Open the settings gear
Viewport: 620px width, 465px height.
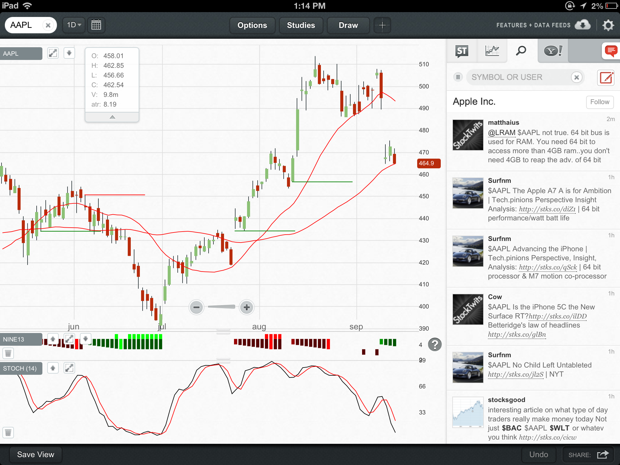click(x=608, y=25)
